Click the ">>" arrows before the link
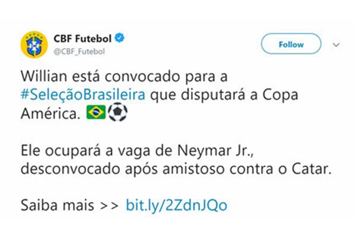Viewport: 356px width, 237px height. point(109,206)
